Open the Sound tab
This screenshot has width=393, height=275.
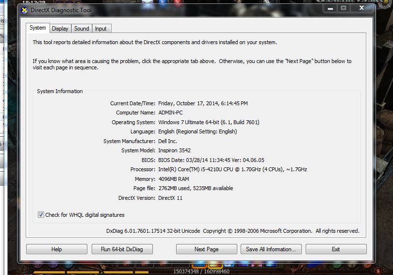82,29
